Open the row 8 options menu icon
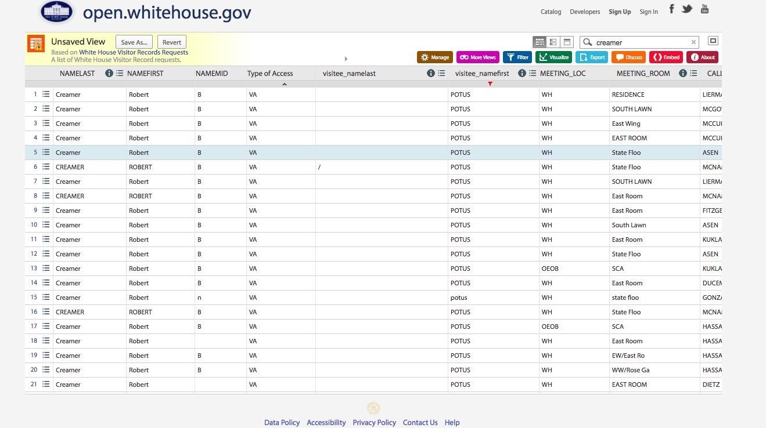Screen dimensions: 766x428 tap(46, 195)
